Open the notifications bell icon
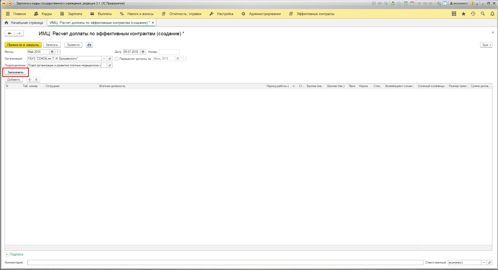 [492, 14]
